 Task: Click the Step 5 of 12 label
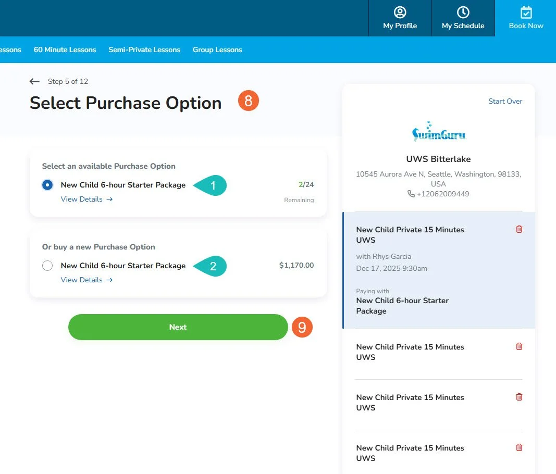(68, 81)
